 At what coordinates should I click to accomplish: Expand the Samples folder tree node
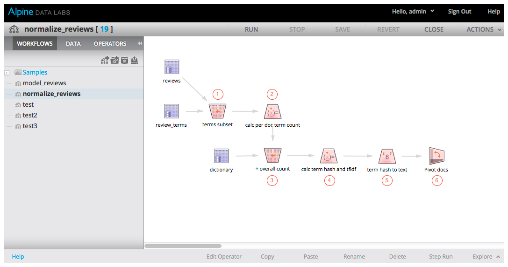click(7, 73)
